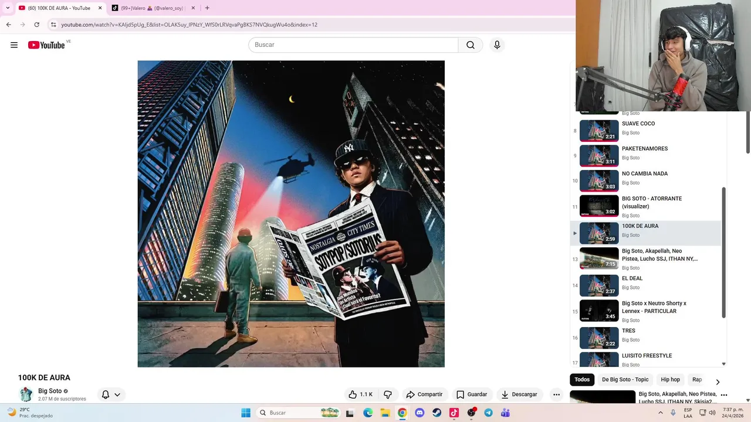Image resolution: width=751 pixels, height=422 pixels.
Task: Select the Hip hop filter chip
Action: 670,380
